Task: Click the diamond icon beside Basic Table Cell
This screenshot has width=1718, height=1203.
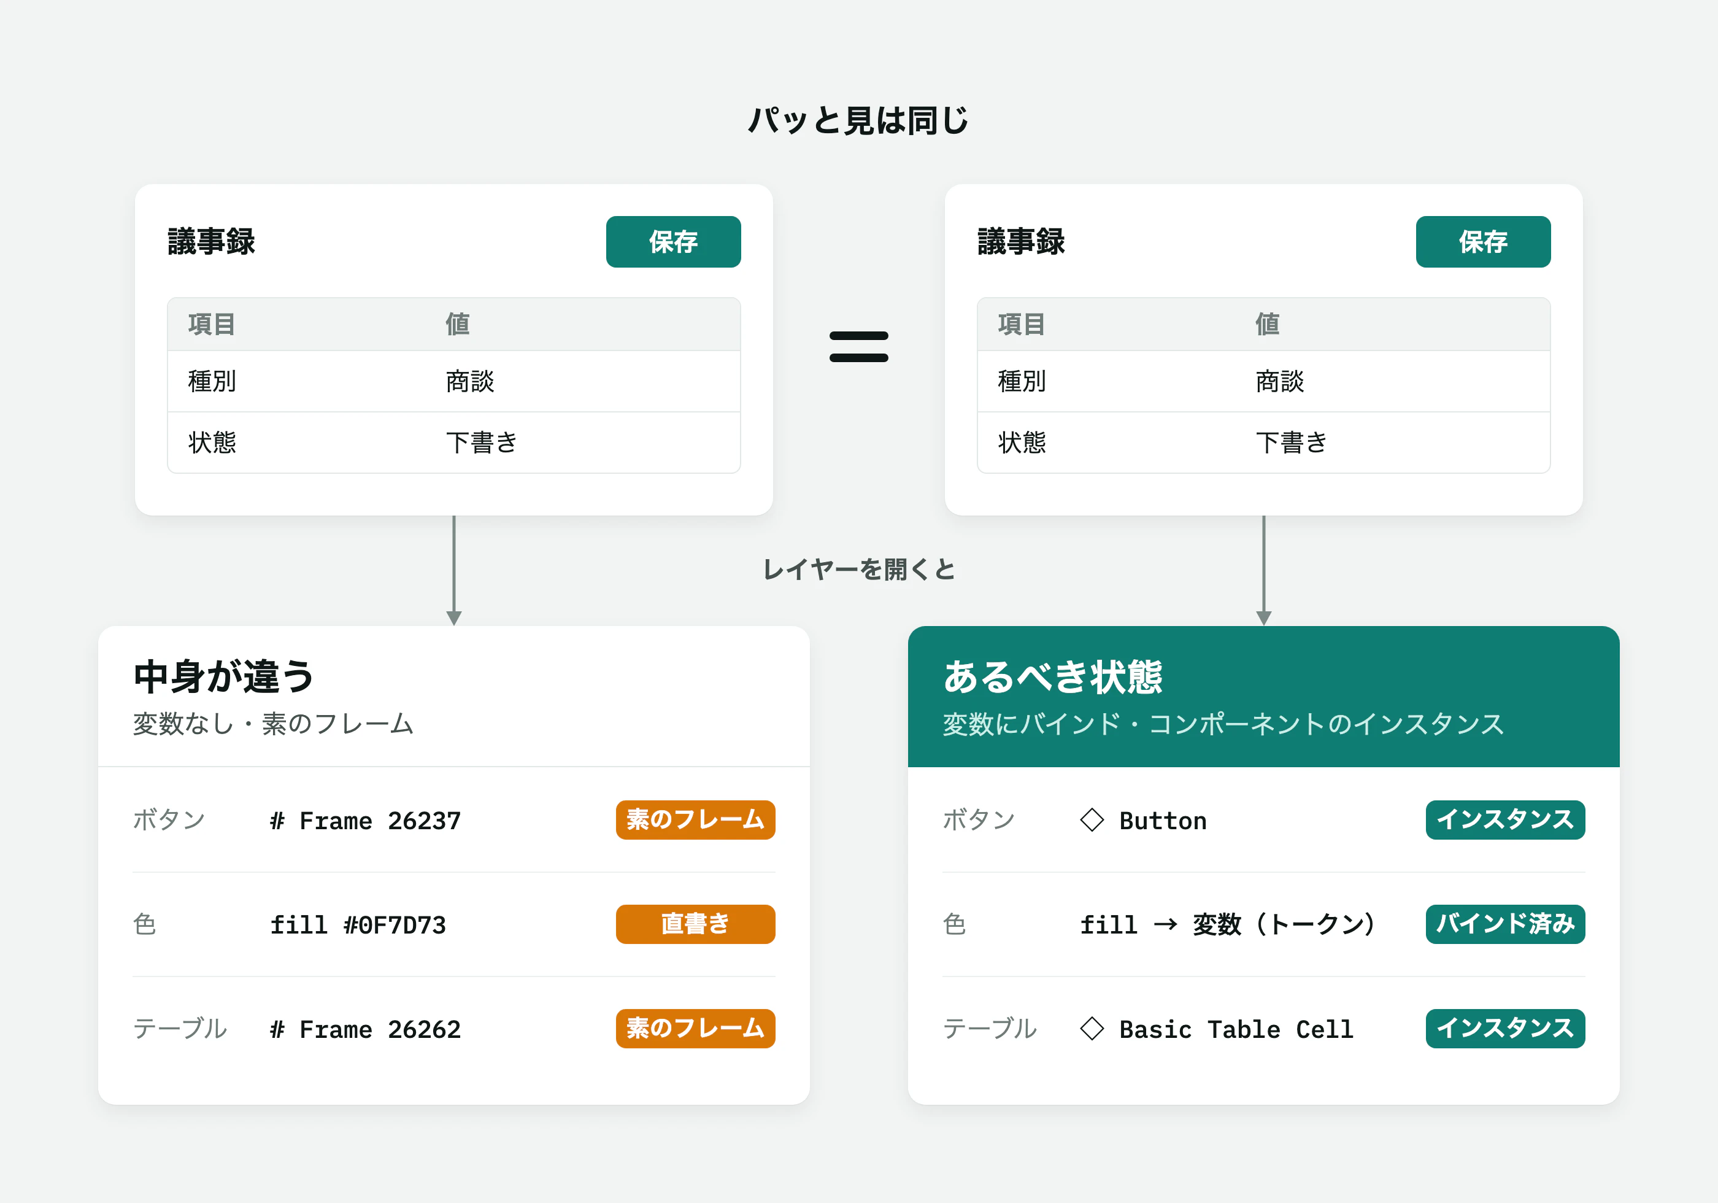Action: tap(1092, 1029)
